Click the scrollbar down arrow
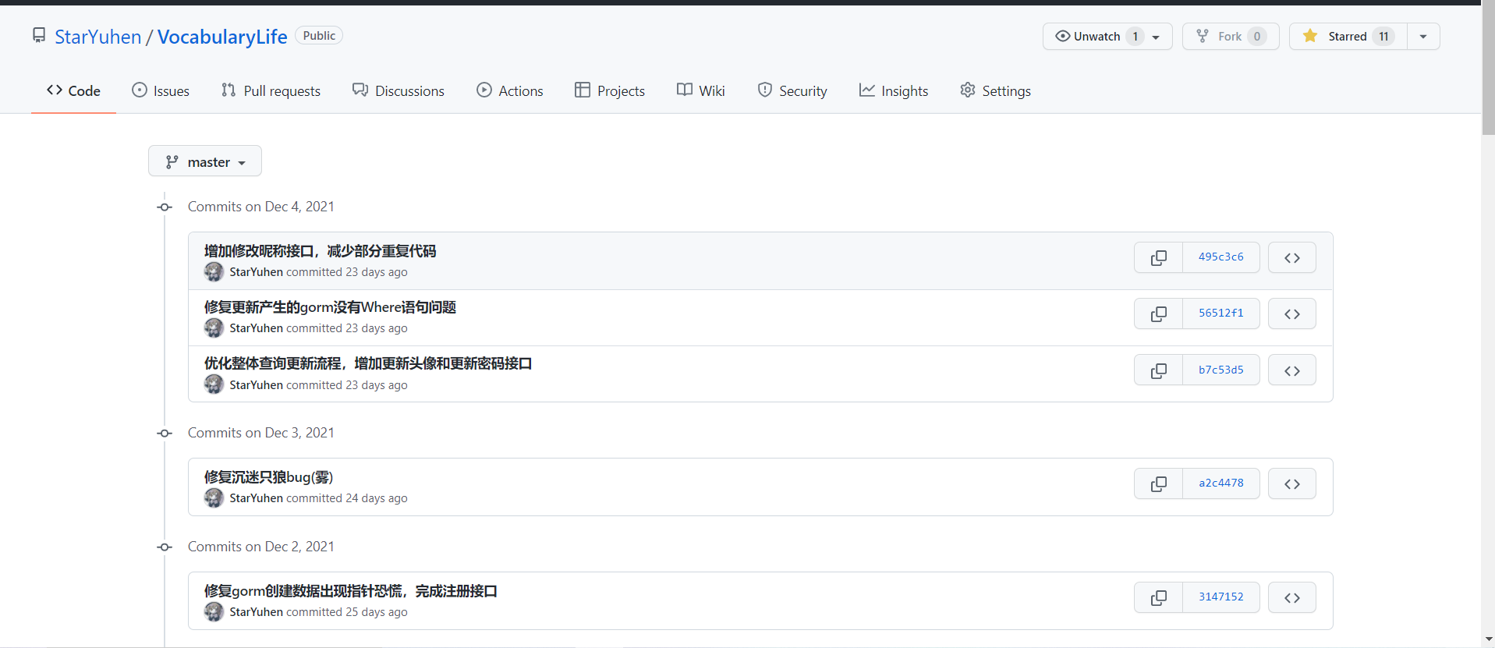The width and height of the screenshot is (1495, 648). [x=1488, y=640]
